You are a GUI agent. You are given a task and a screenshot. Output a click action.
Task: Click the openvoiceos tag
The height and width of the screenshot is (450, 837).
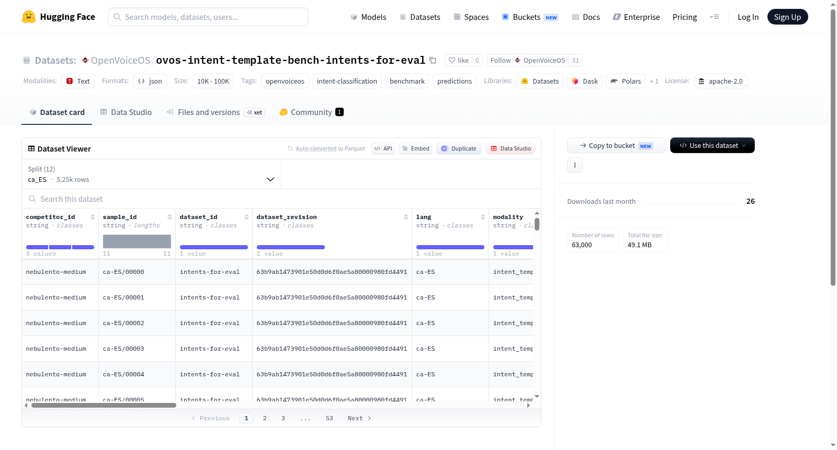click(x=285, y=81)
